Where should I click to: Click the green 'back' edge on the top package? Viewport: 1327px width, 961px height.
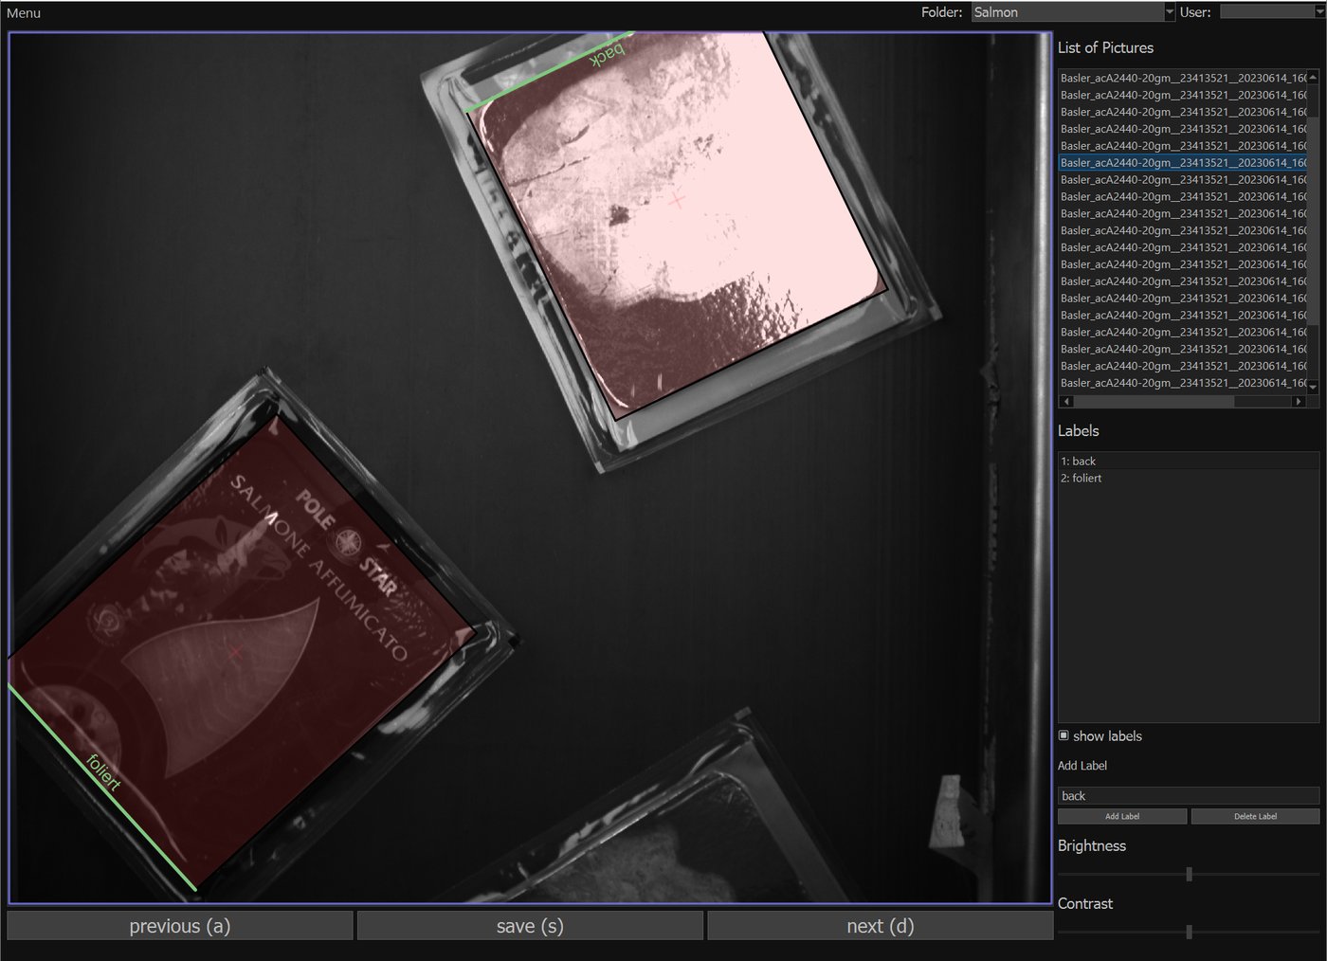tap(548, 72)
